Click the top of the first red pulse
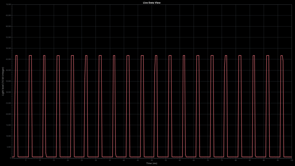Viewport: 295px width, 166px height. click(16, 55)
